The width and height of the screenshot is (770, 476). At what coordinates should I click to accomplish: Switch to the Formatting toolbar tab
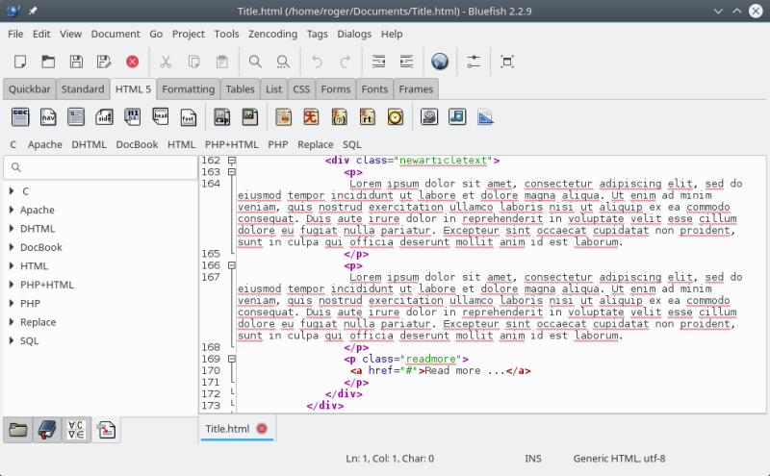coord(188,89)
